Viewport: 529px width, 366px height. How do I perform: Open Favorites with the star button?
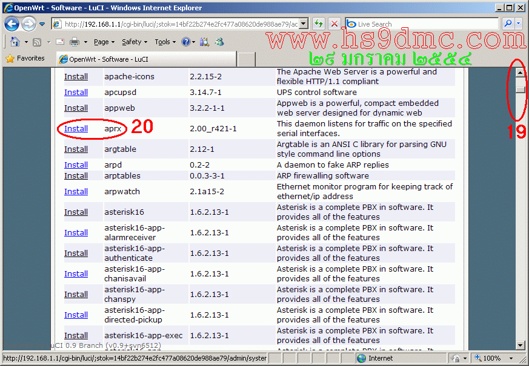25,58
